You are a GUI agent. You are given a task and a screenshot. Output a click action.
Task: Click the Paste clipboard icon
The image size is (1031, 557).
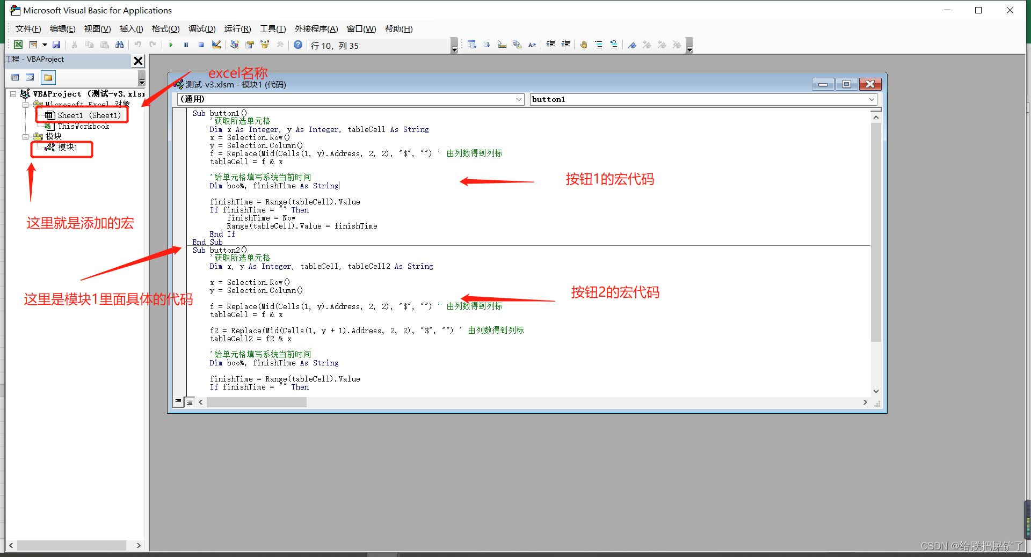105,45
